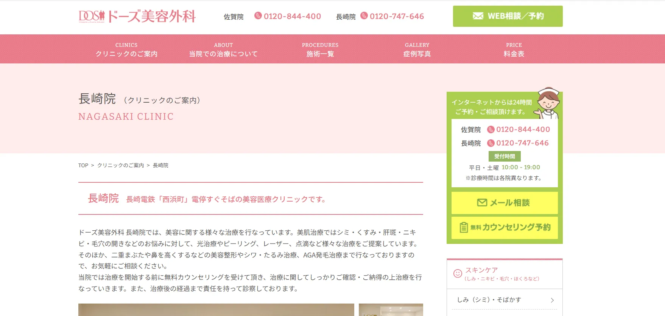Click phone icon next to sidebar 佐賀院 number
The height and width of the screenshot is (316, 665).
point(491,129)
